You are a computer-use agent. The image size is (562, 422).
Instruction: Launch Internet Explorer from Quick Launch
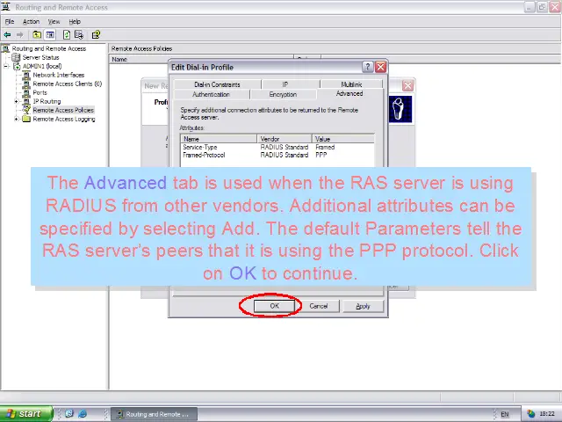83,414
